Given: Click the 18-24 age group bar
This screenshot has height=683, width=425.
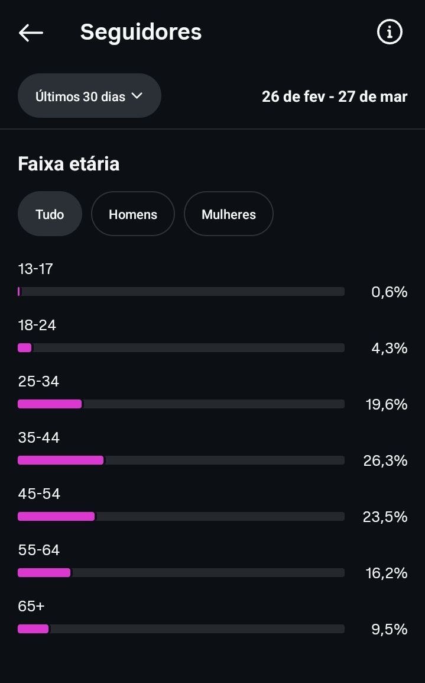Looking at the screenshot, I should coord(181,348).
